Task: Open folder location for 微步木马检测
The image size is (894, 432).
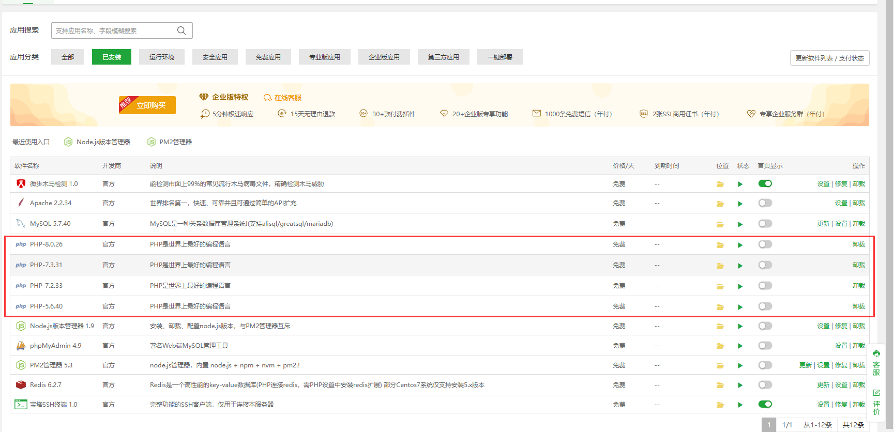Action: [x=720, y=184]
